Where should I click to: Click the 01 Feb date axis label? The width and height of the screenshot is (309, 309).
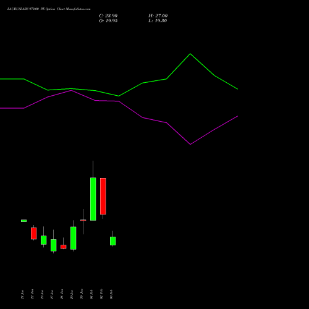click(x=91, y=294)
